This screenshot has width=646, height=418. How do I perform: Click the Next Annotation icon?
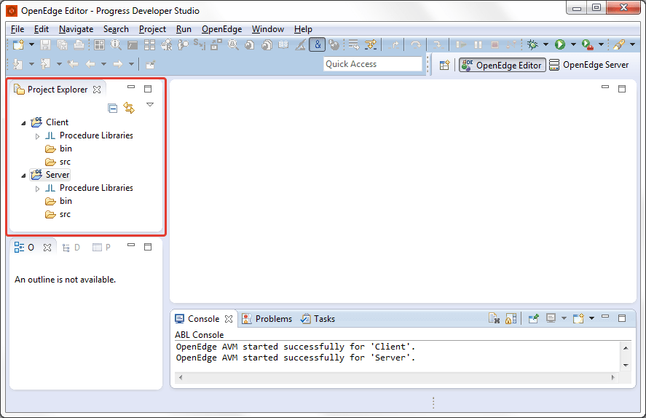18,64
